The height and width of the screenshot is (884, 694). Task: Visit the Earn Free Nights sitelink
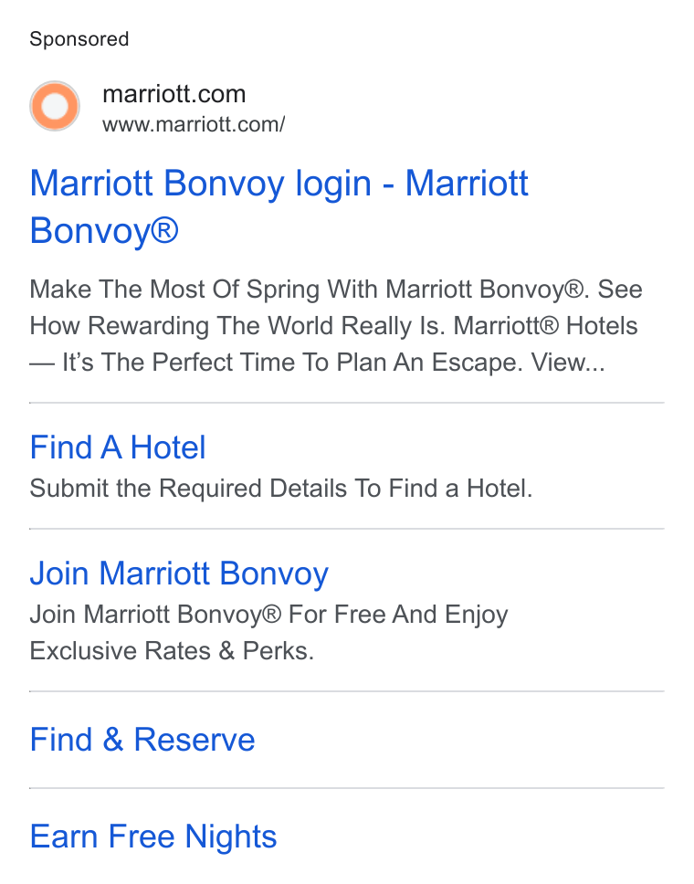(152, 837)
